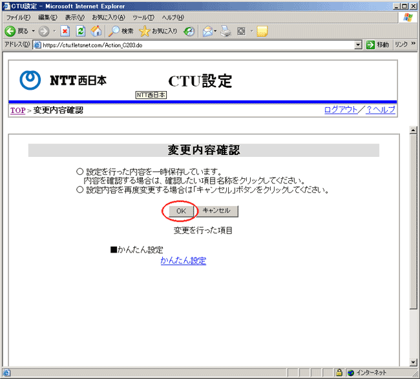Open the Search (検索) toolbar button
Viewport: 420px width, 379px height.
(121, 32)
